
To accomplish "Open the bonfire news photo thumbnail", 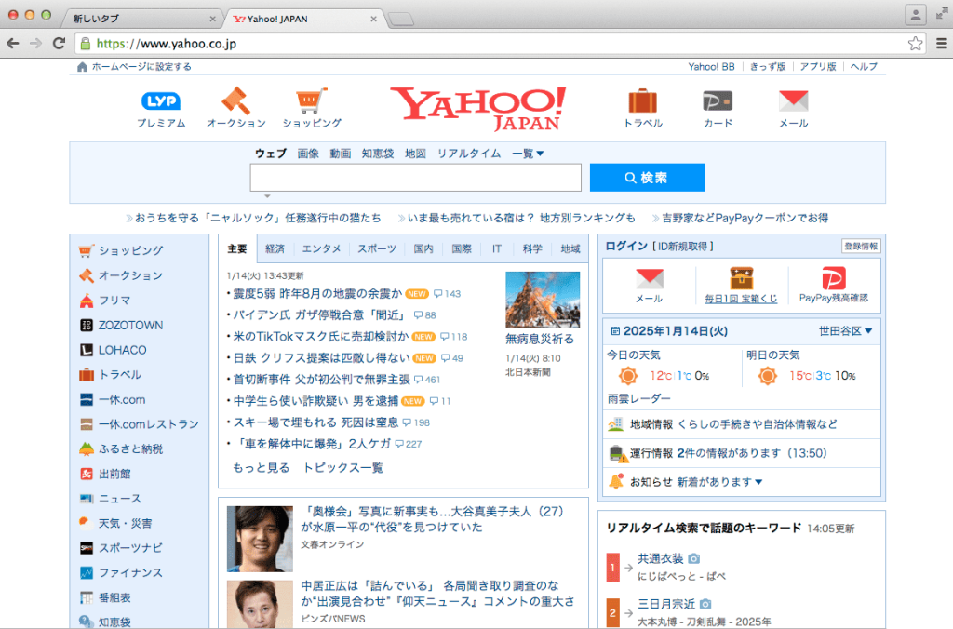I will [543, 300].
